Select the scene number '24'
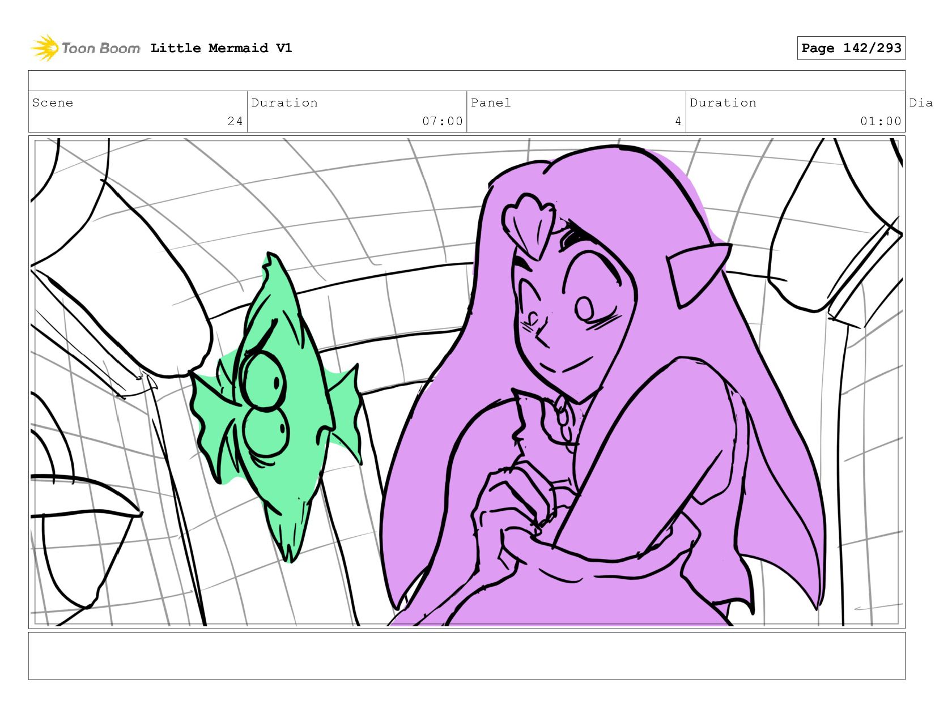Viewport: 935px width, 722px height. (235, 121)
